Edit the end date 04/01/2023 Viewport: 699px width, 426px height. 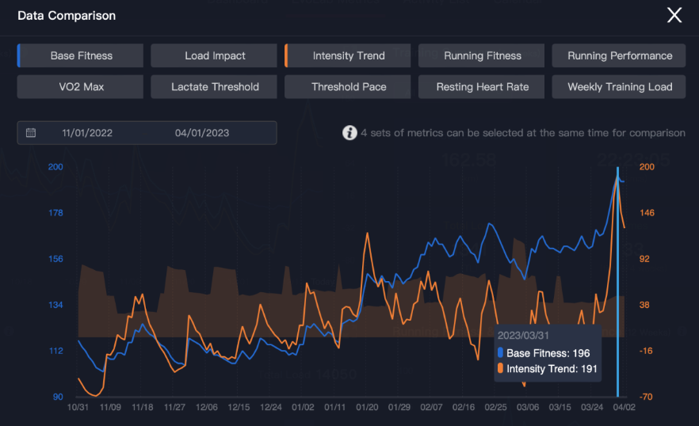point(202,133)
